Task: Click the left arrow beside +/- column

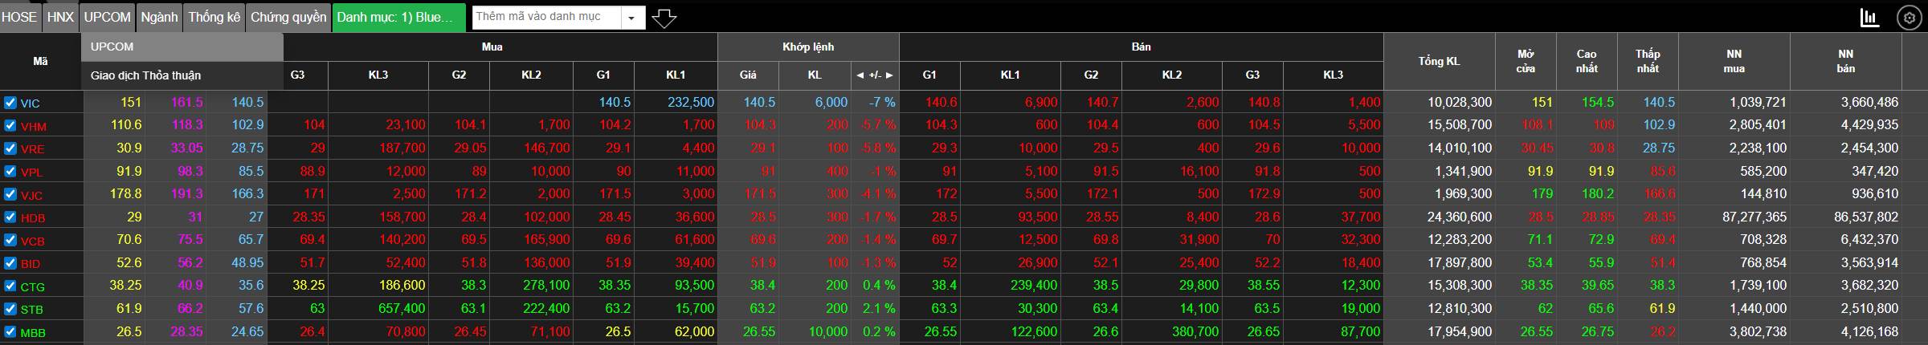Action: (860, 75)
